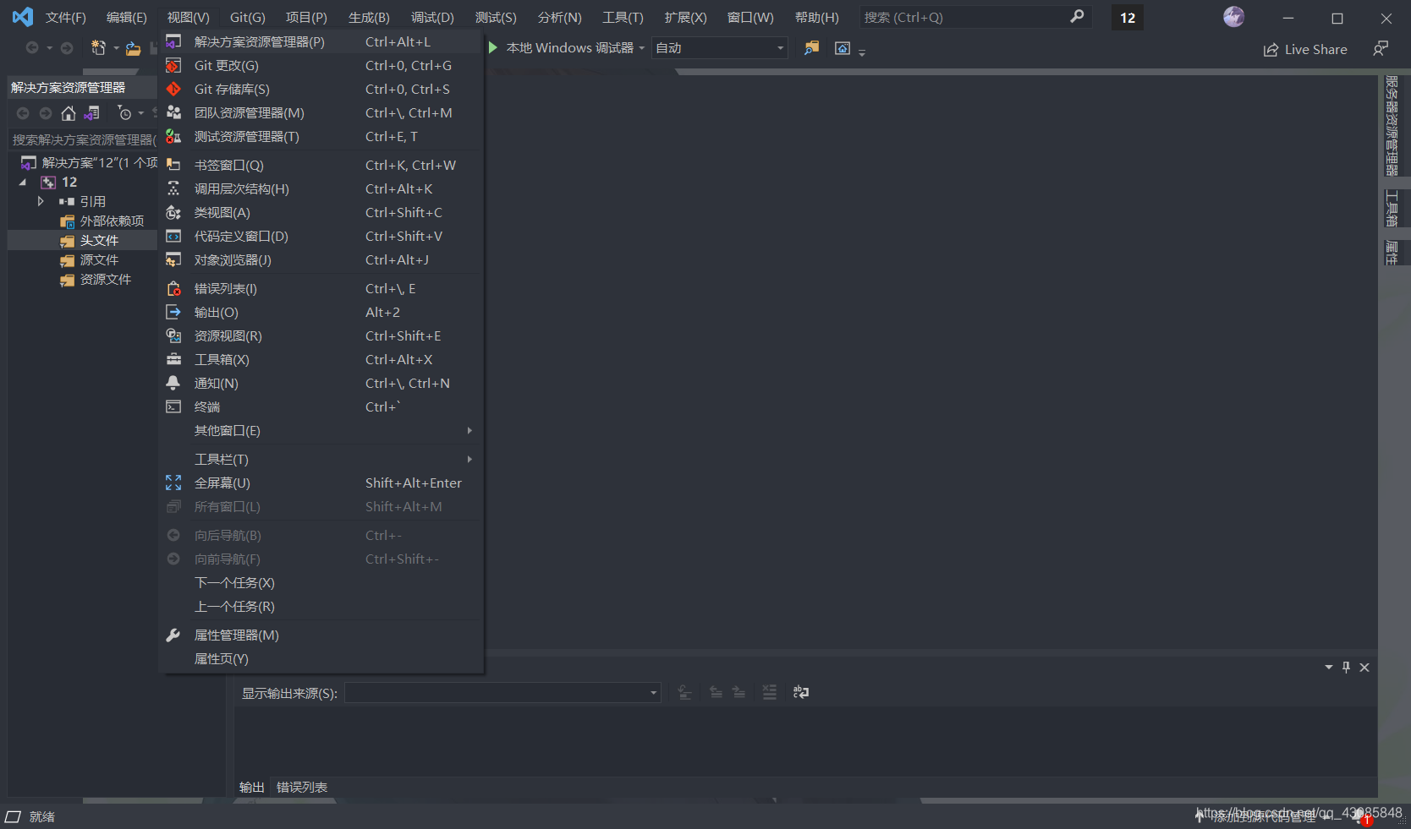This screenshot has width=1411, height=829.
Task: Collapse the project 12 tree node
Action: click(x=23, y=182)
